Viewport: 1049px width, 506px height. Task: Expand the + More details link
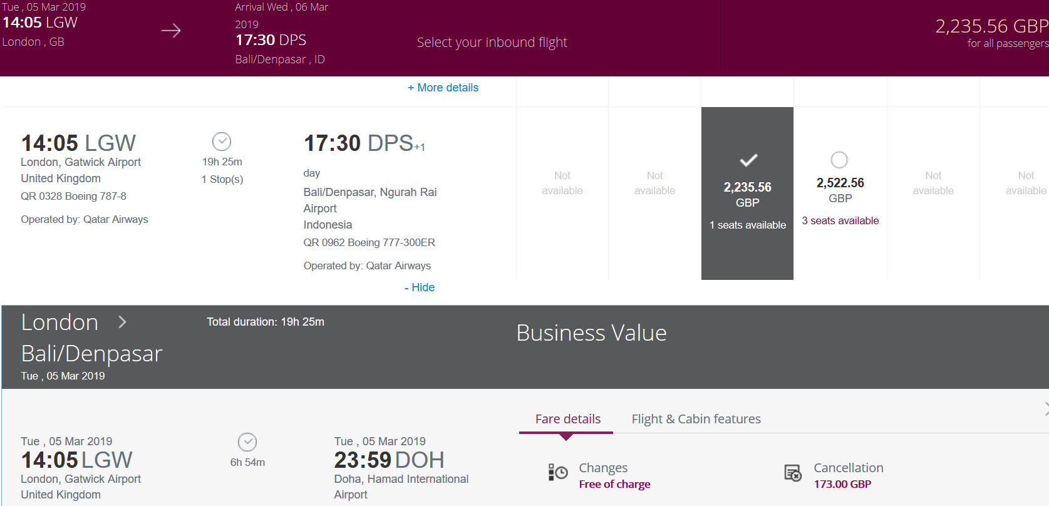point(443,88)
